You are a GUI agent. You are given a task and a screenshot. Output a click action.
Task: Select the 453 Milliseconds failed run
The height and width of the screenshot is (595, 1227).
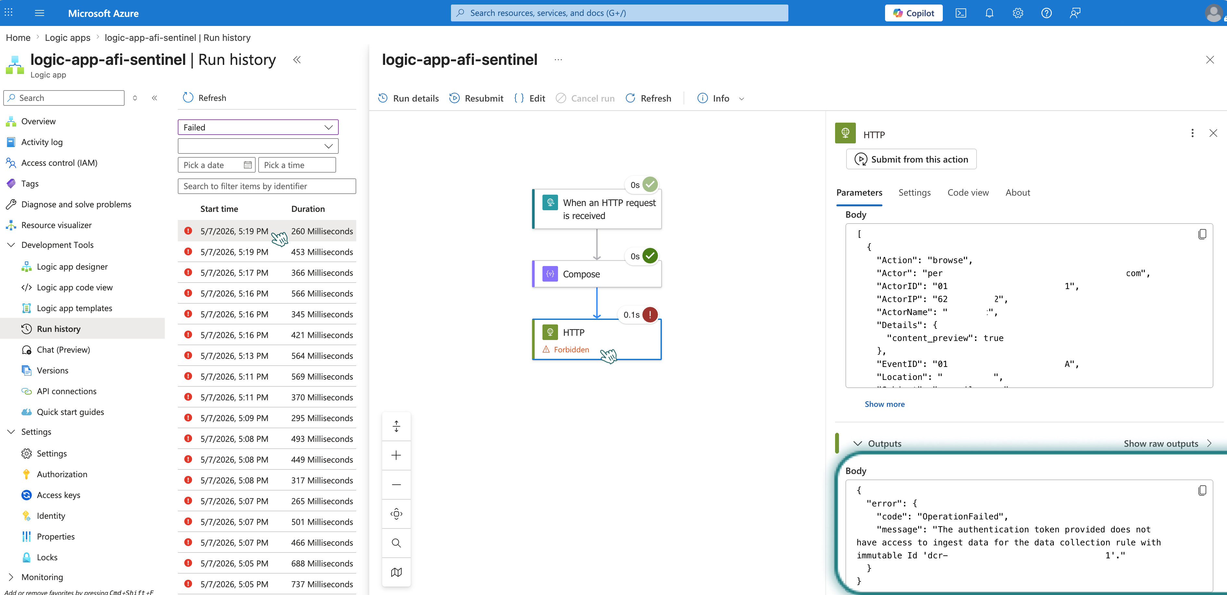(x=267, y=251)
